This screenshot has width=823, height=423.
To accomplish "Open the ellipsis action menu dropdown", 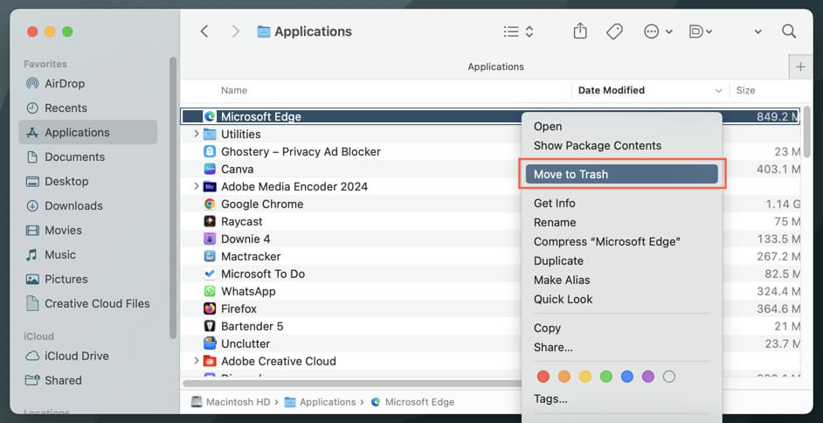I will (658, 31).
